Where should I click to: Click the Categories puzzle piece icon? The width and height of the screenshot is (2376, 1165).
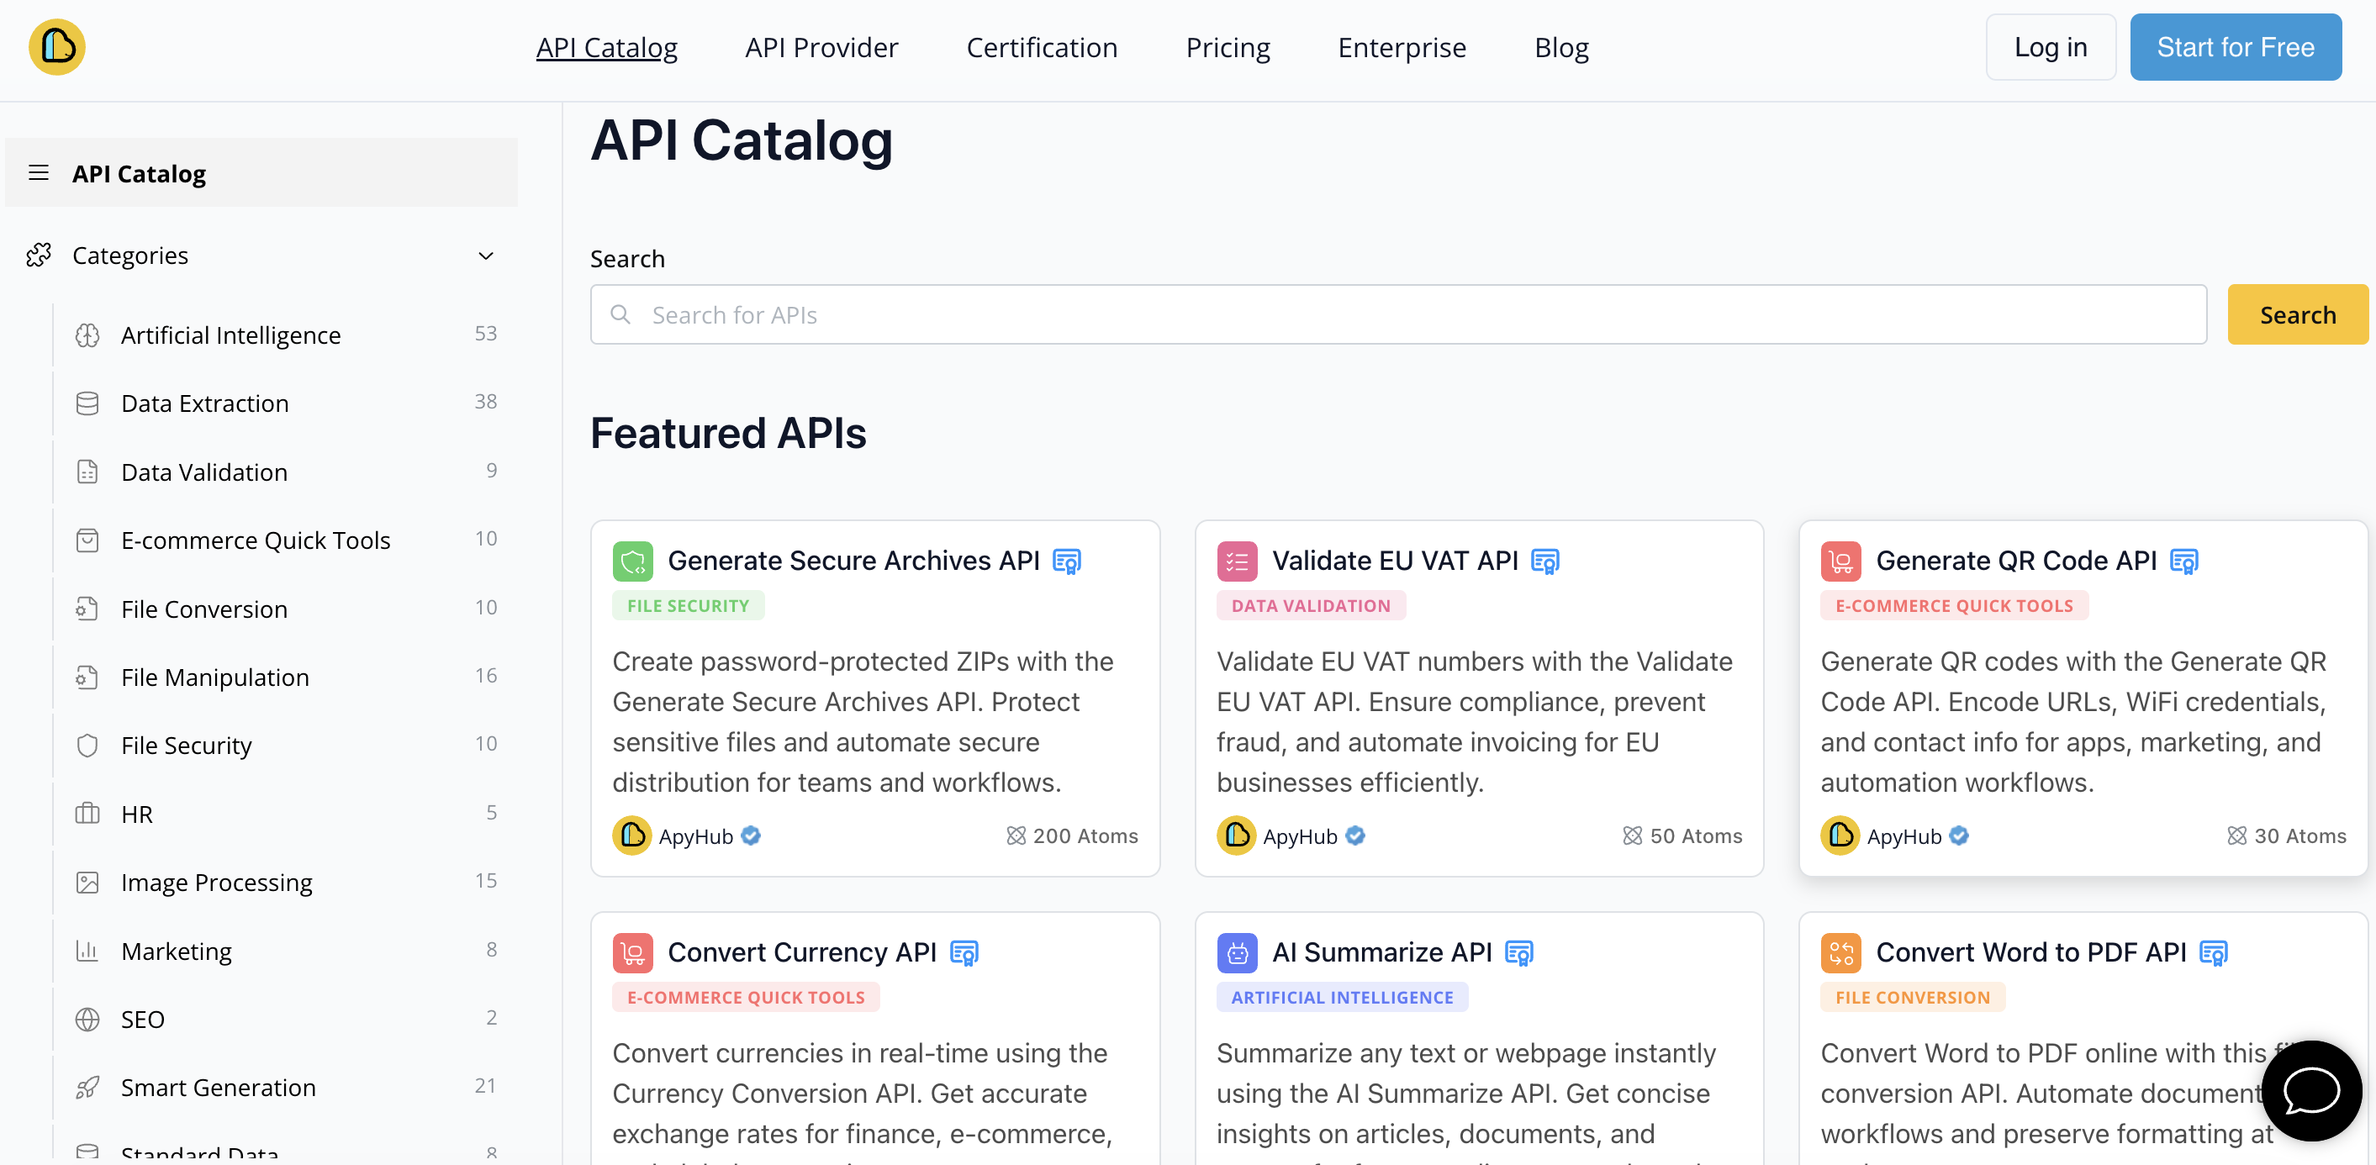pos(38,255)
